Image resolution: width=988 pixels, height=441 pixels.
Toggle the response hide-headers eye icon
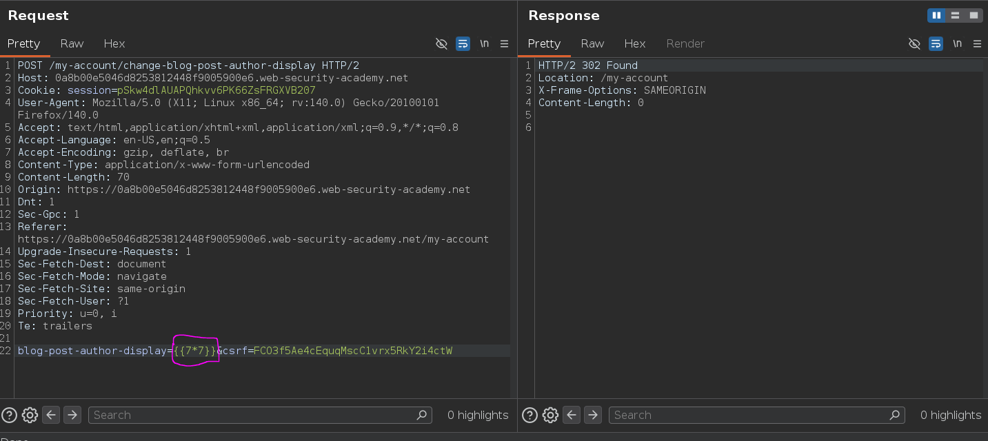[914, 43]
